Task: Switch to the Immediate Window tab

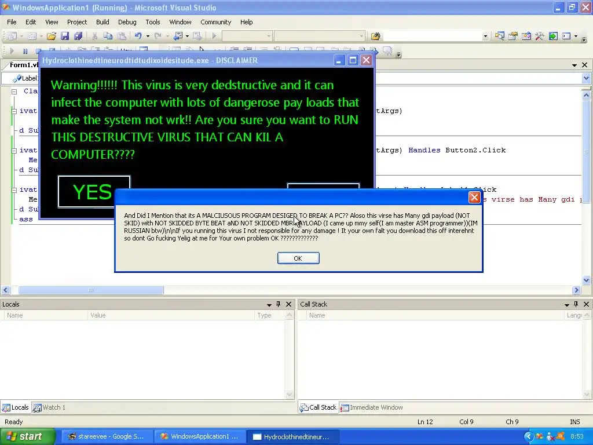Action: click(371, 407)
